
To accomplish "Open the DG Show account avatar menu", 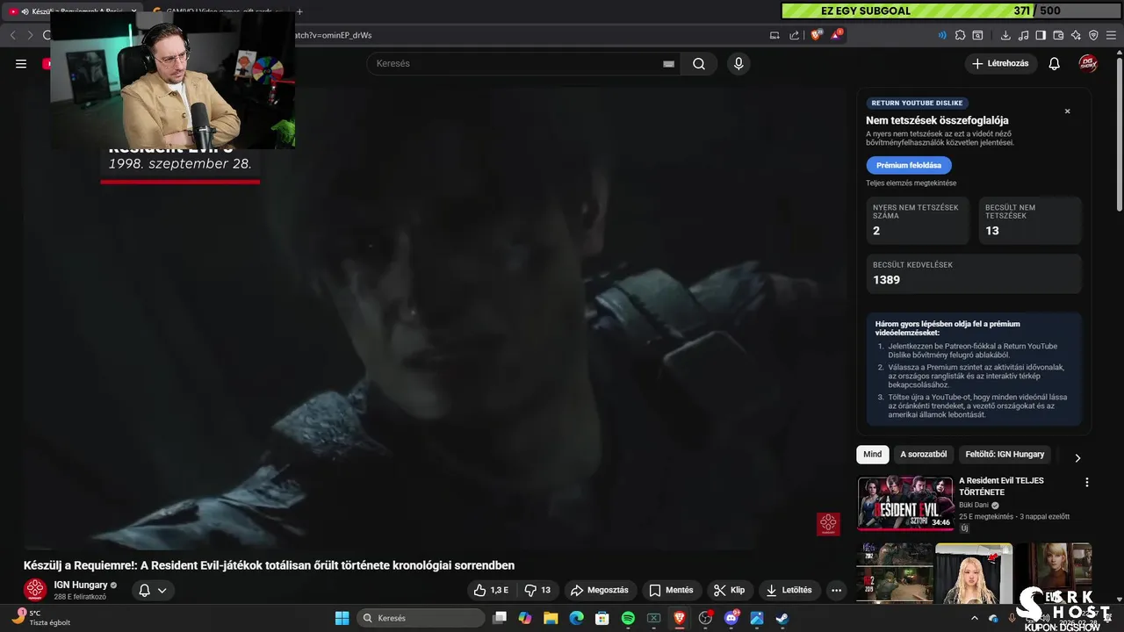I will tap(1089, 63).
